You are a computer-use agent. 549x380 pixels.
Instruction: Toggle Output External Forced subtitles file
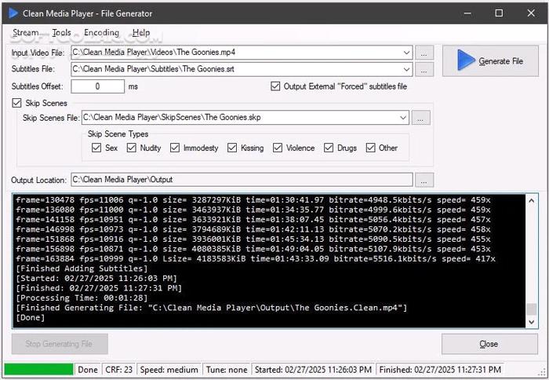tap(275, 86)
